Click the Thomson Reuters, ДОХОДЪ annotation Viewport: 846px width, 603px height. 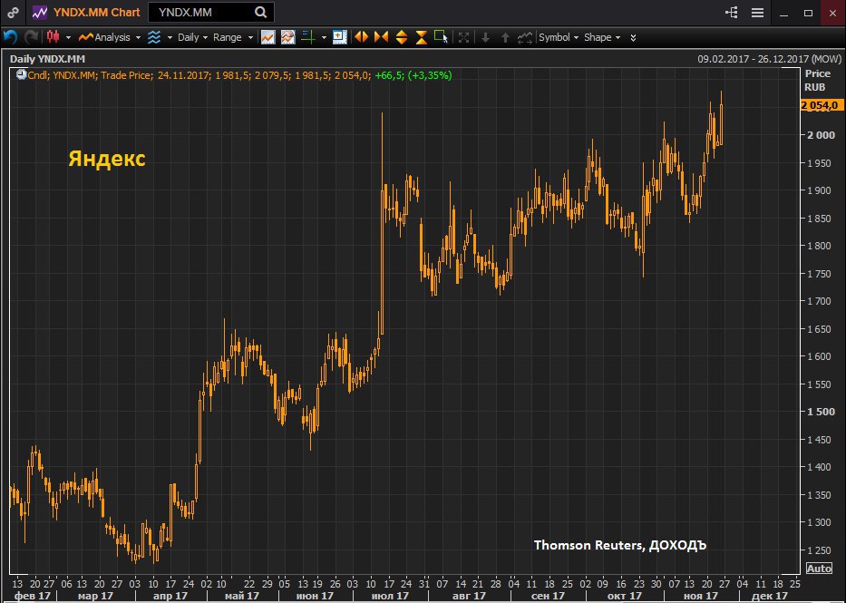click(620, 545)
